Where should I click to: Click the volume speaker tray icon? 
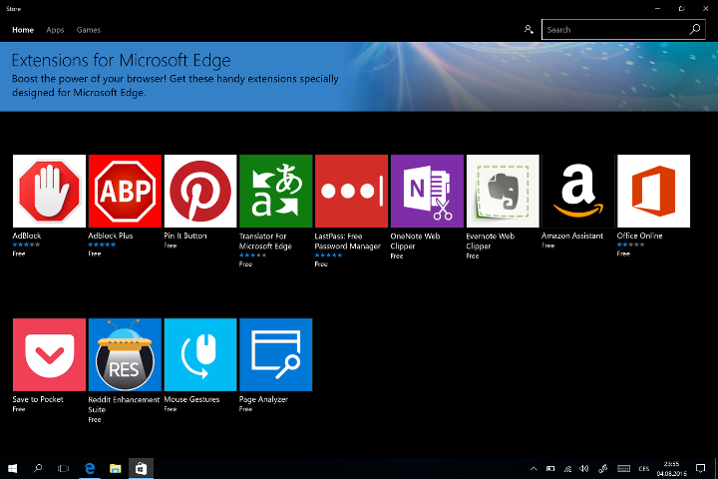pos(584,468)
